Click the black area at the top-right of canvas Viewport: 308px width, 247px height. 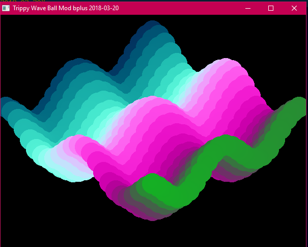pos(280,36)
